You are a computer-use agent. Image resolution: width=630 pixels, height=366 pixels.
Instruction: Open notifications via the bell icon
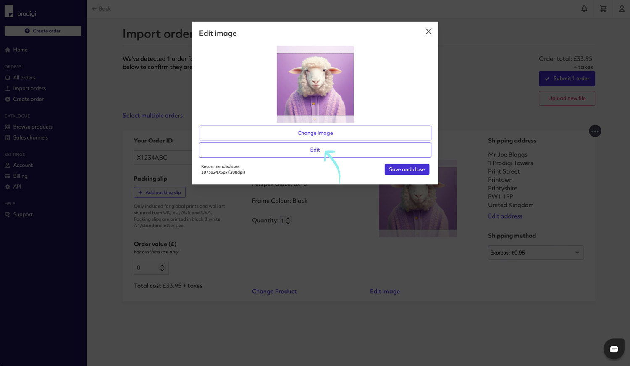[584, 8]
